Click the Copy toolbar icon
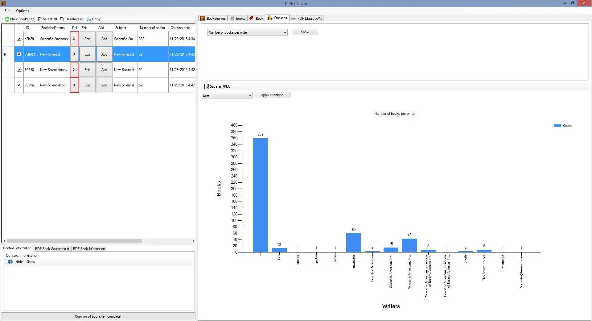Screen dimensions: 592x321 tap(89, 19)
